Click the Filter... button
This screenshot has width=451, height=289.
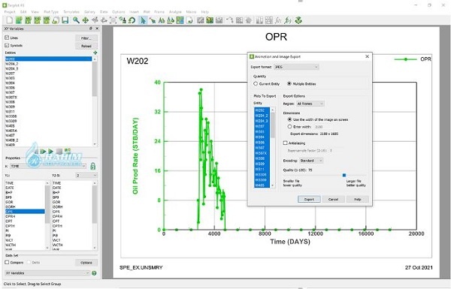point(86,38)
